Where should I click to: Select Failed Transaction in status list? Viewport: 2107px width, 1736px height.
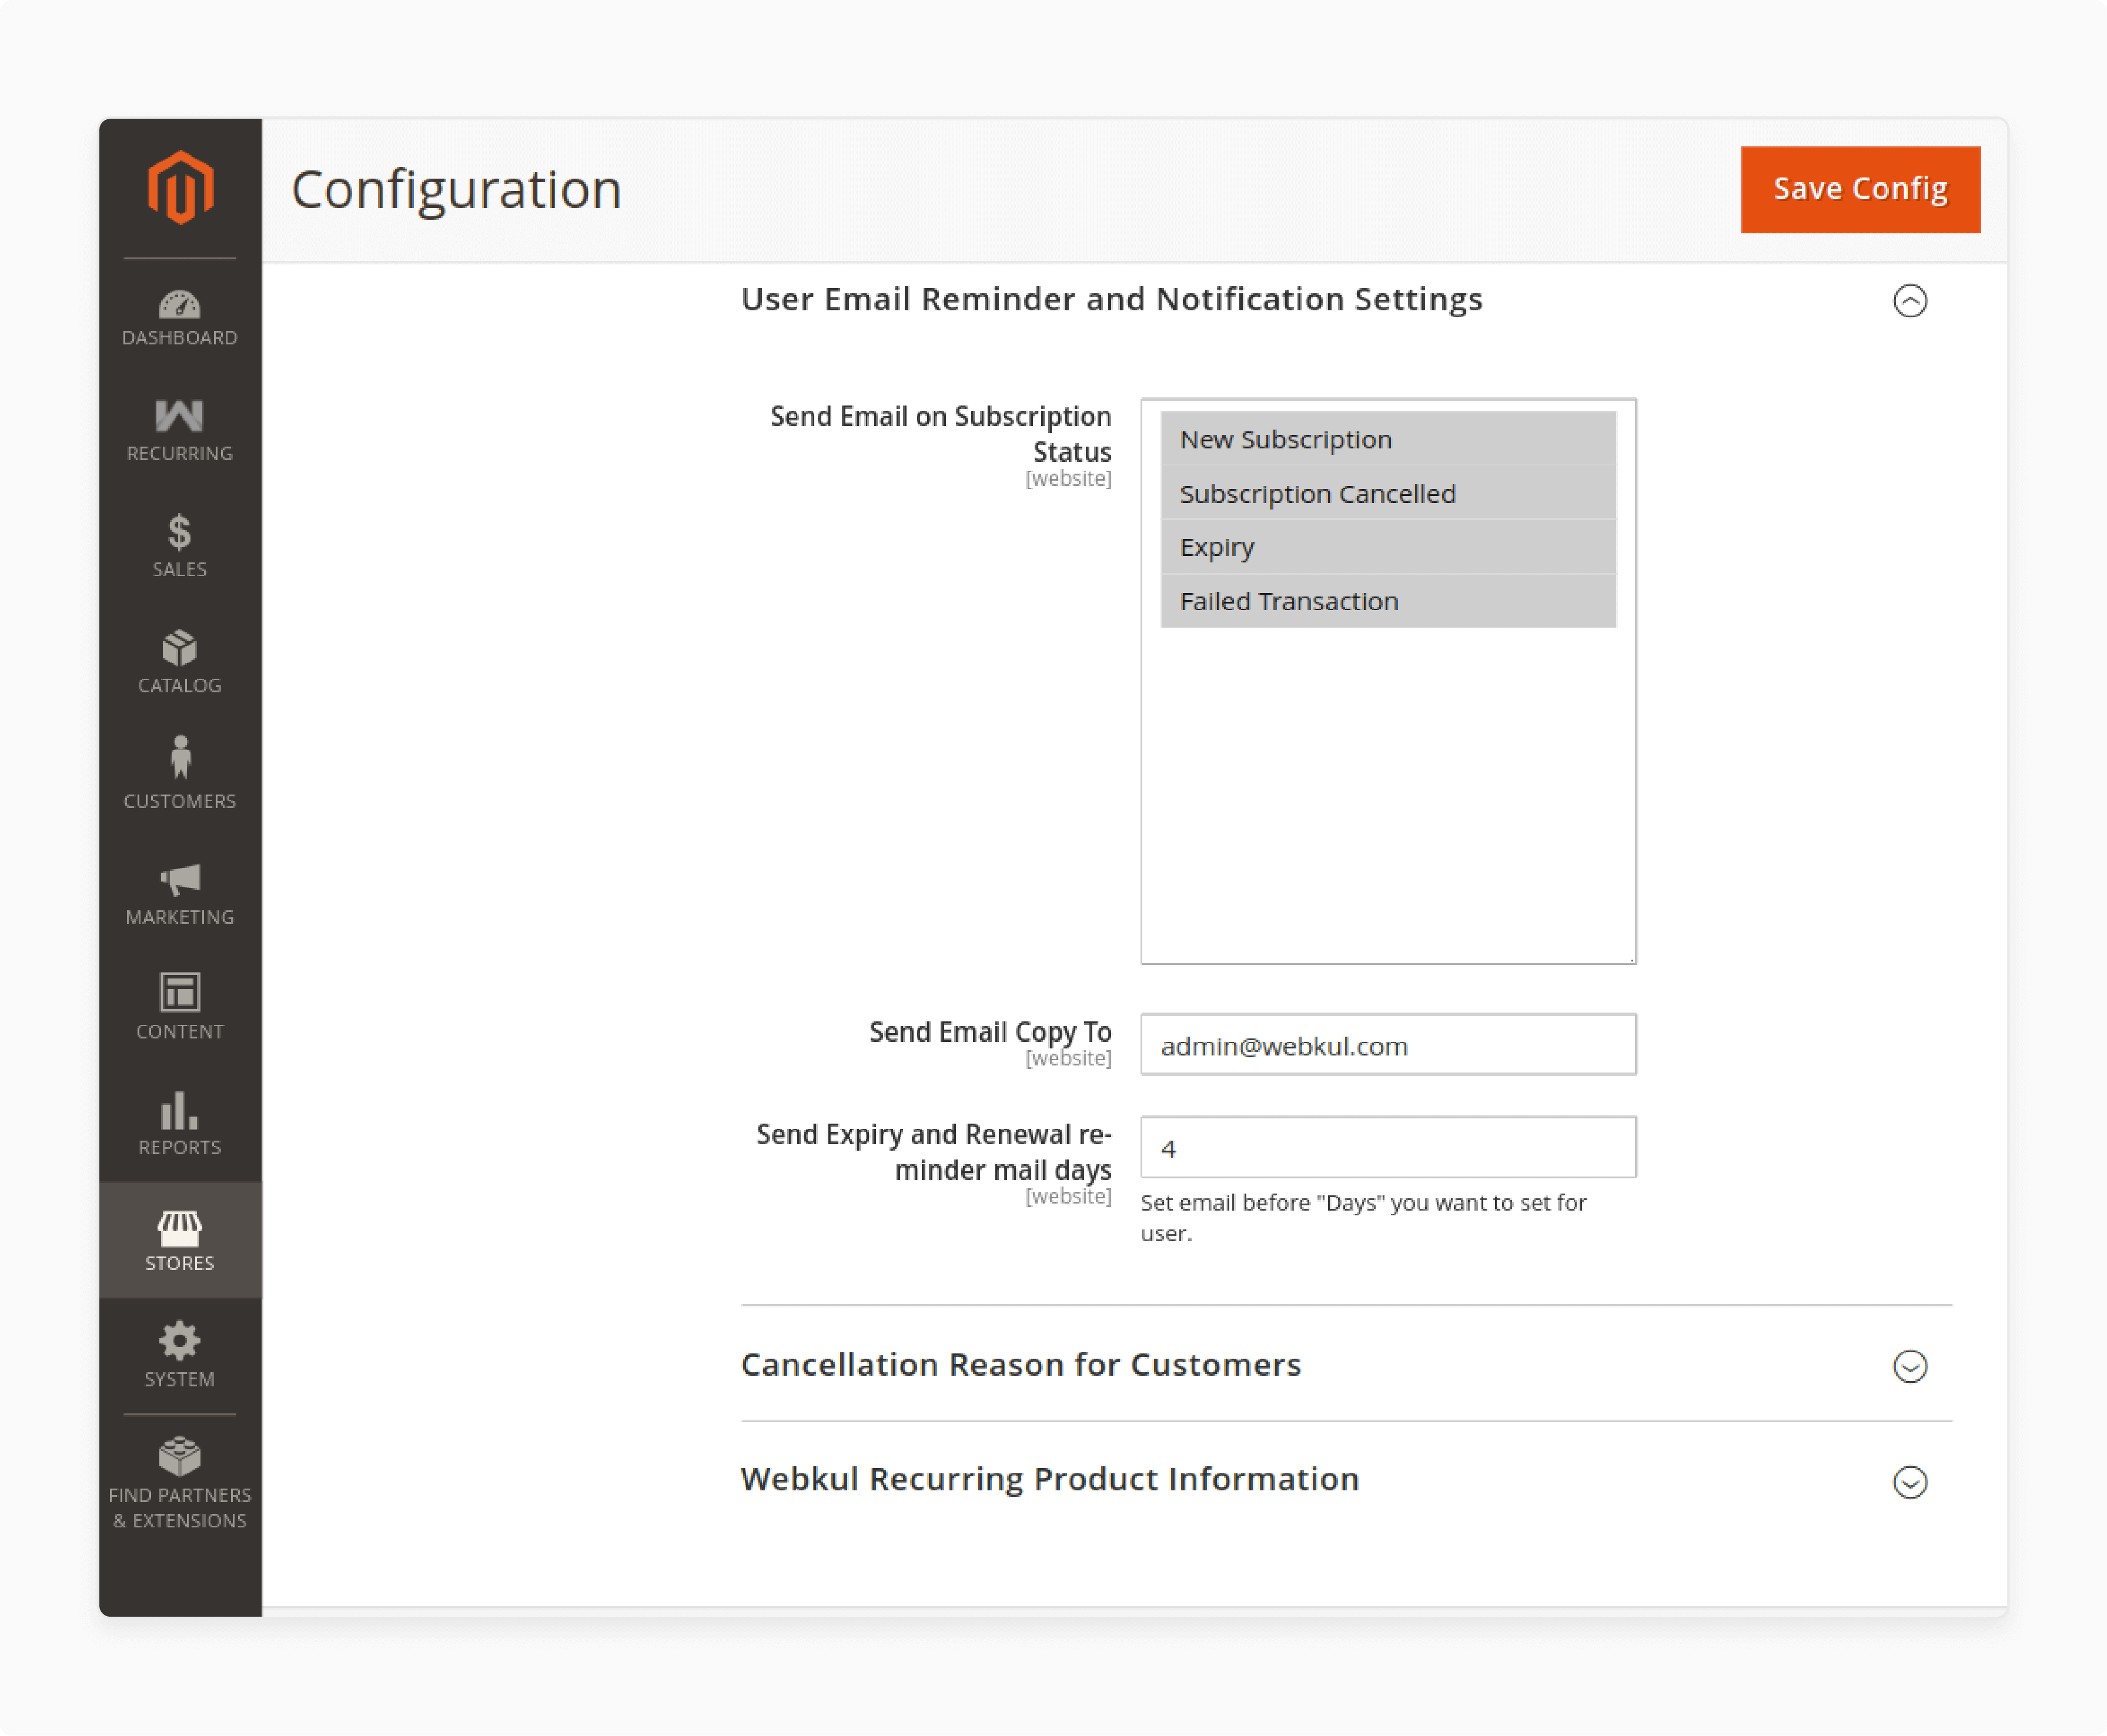1387,601
